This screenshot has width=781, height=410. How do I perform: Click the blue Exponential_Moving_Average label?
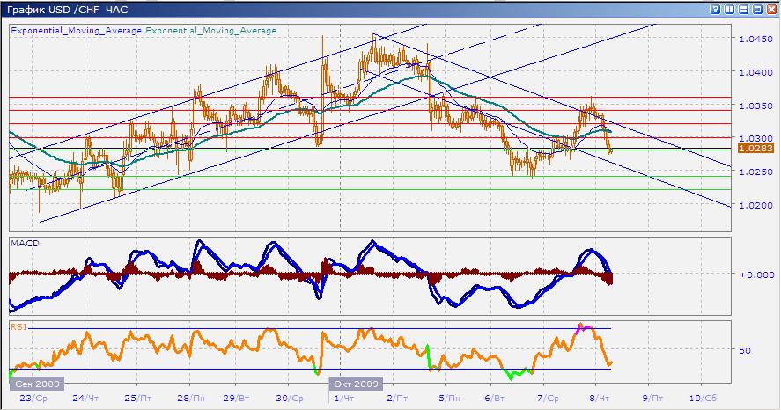tap(76, 31)
